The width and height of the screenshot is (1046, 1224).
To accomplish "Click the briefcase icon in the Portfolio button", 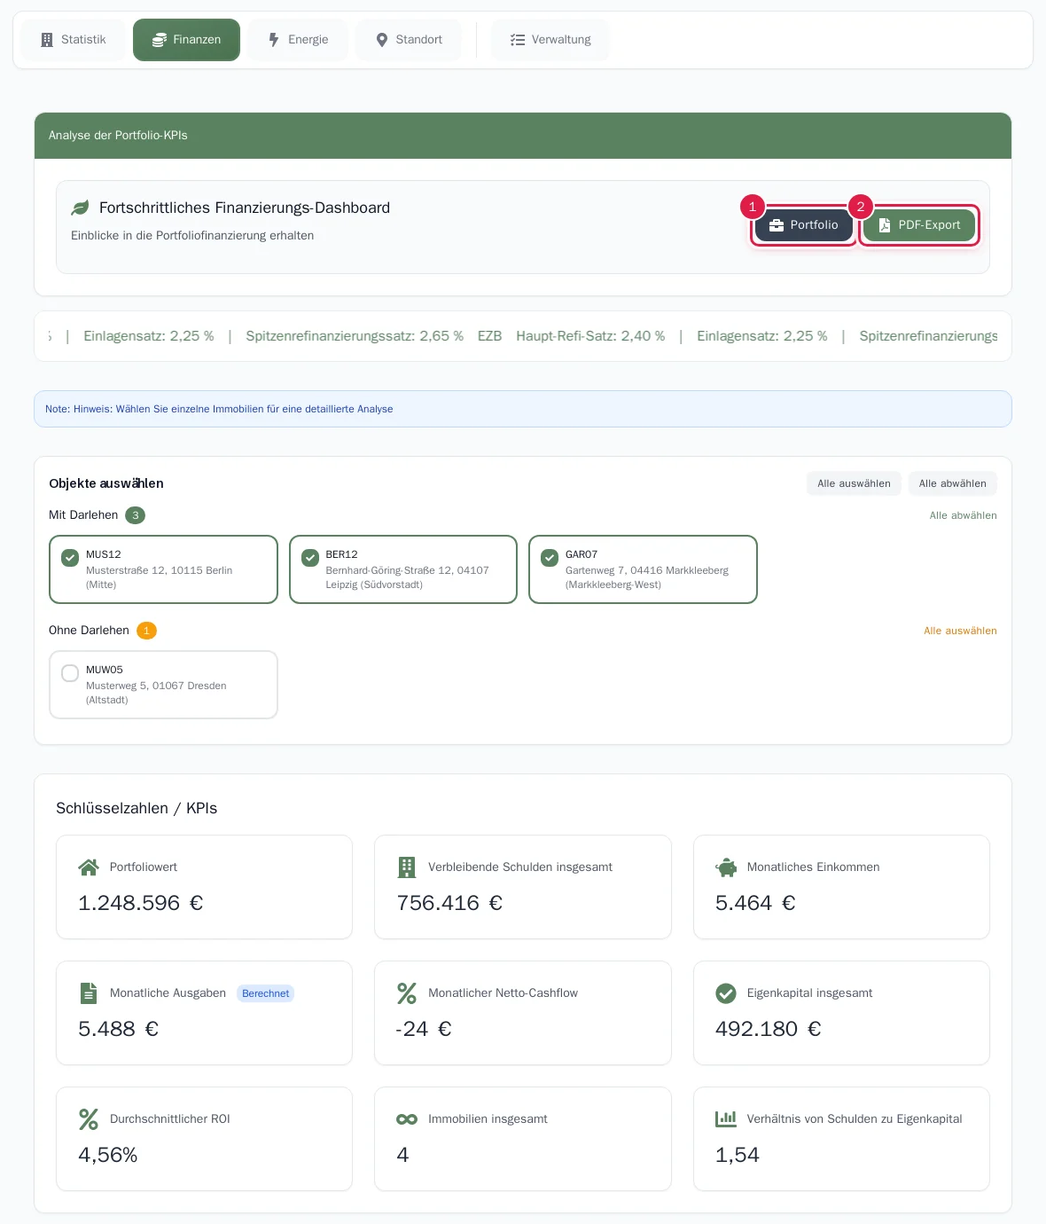I will point(777,225).
